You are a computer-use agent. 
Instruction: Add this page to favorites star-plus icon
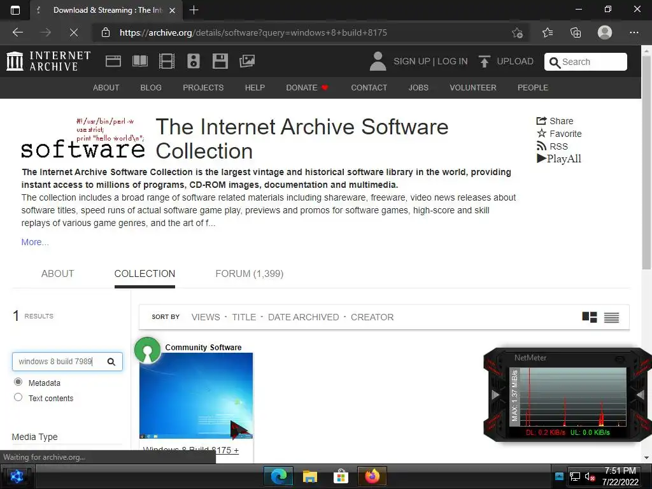(x=517, y=32)
